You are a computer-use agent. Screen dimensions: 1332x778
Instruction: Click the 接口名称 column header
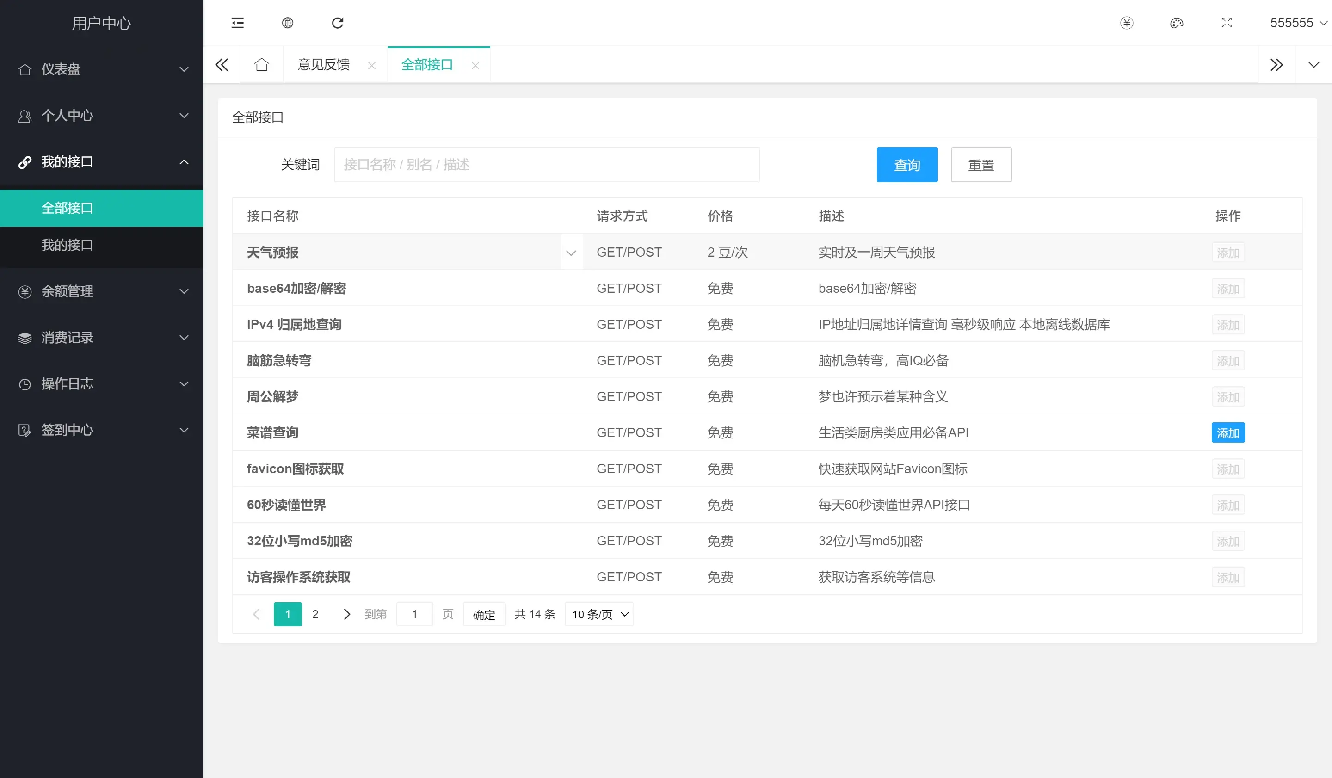click(273, 216)
